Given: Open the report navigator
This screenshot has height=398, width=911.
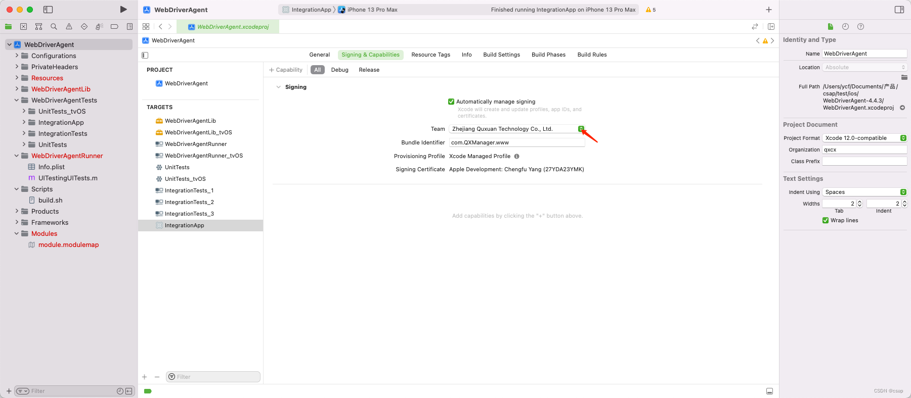Looking at the screenshot, I should click(x=129, y=26).
